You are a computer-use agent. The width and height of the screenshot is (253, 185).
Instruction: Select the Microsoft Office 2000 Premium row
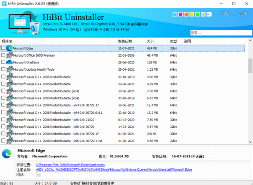(122, 55)
